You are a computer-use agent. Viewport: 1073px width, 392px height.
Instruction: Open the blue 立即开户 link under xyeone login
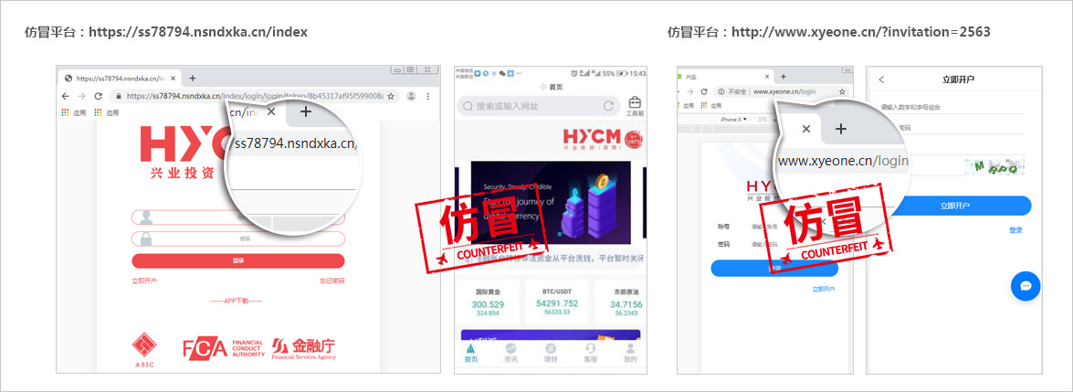pyautogui.click(x=823, y=289)
